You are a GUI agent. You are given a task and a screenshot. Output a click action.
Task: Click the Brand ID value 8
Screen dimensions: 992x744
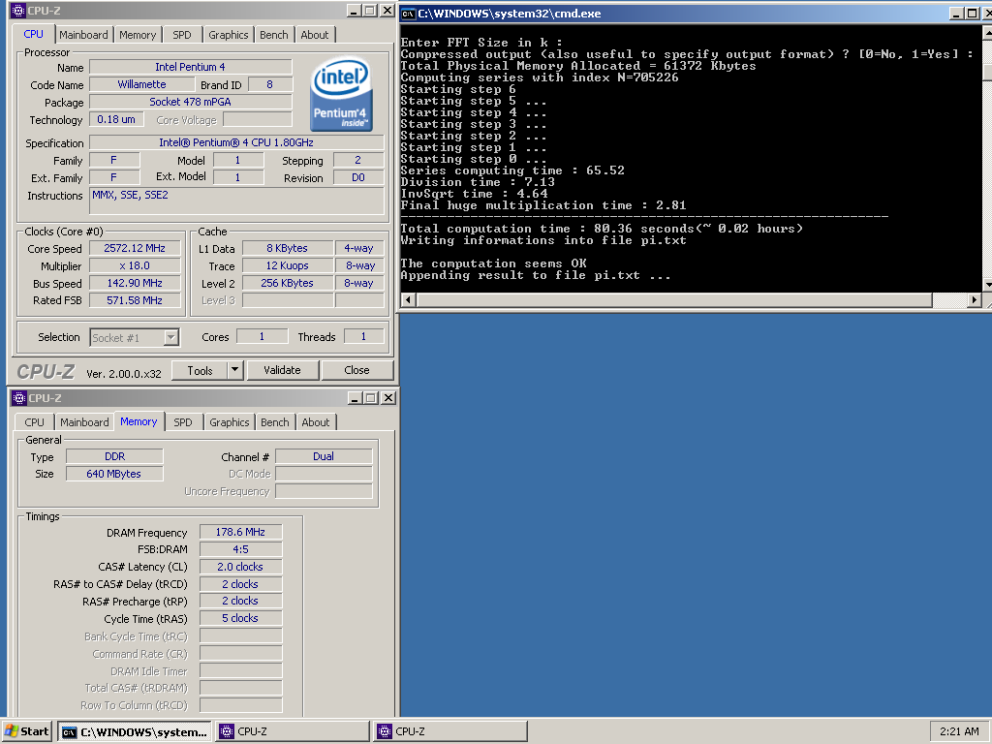pyautogui.click(x=270, y=84)
